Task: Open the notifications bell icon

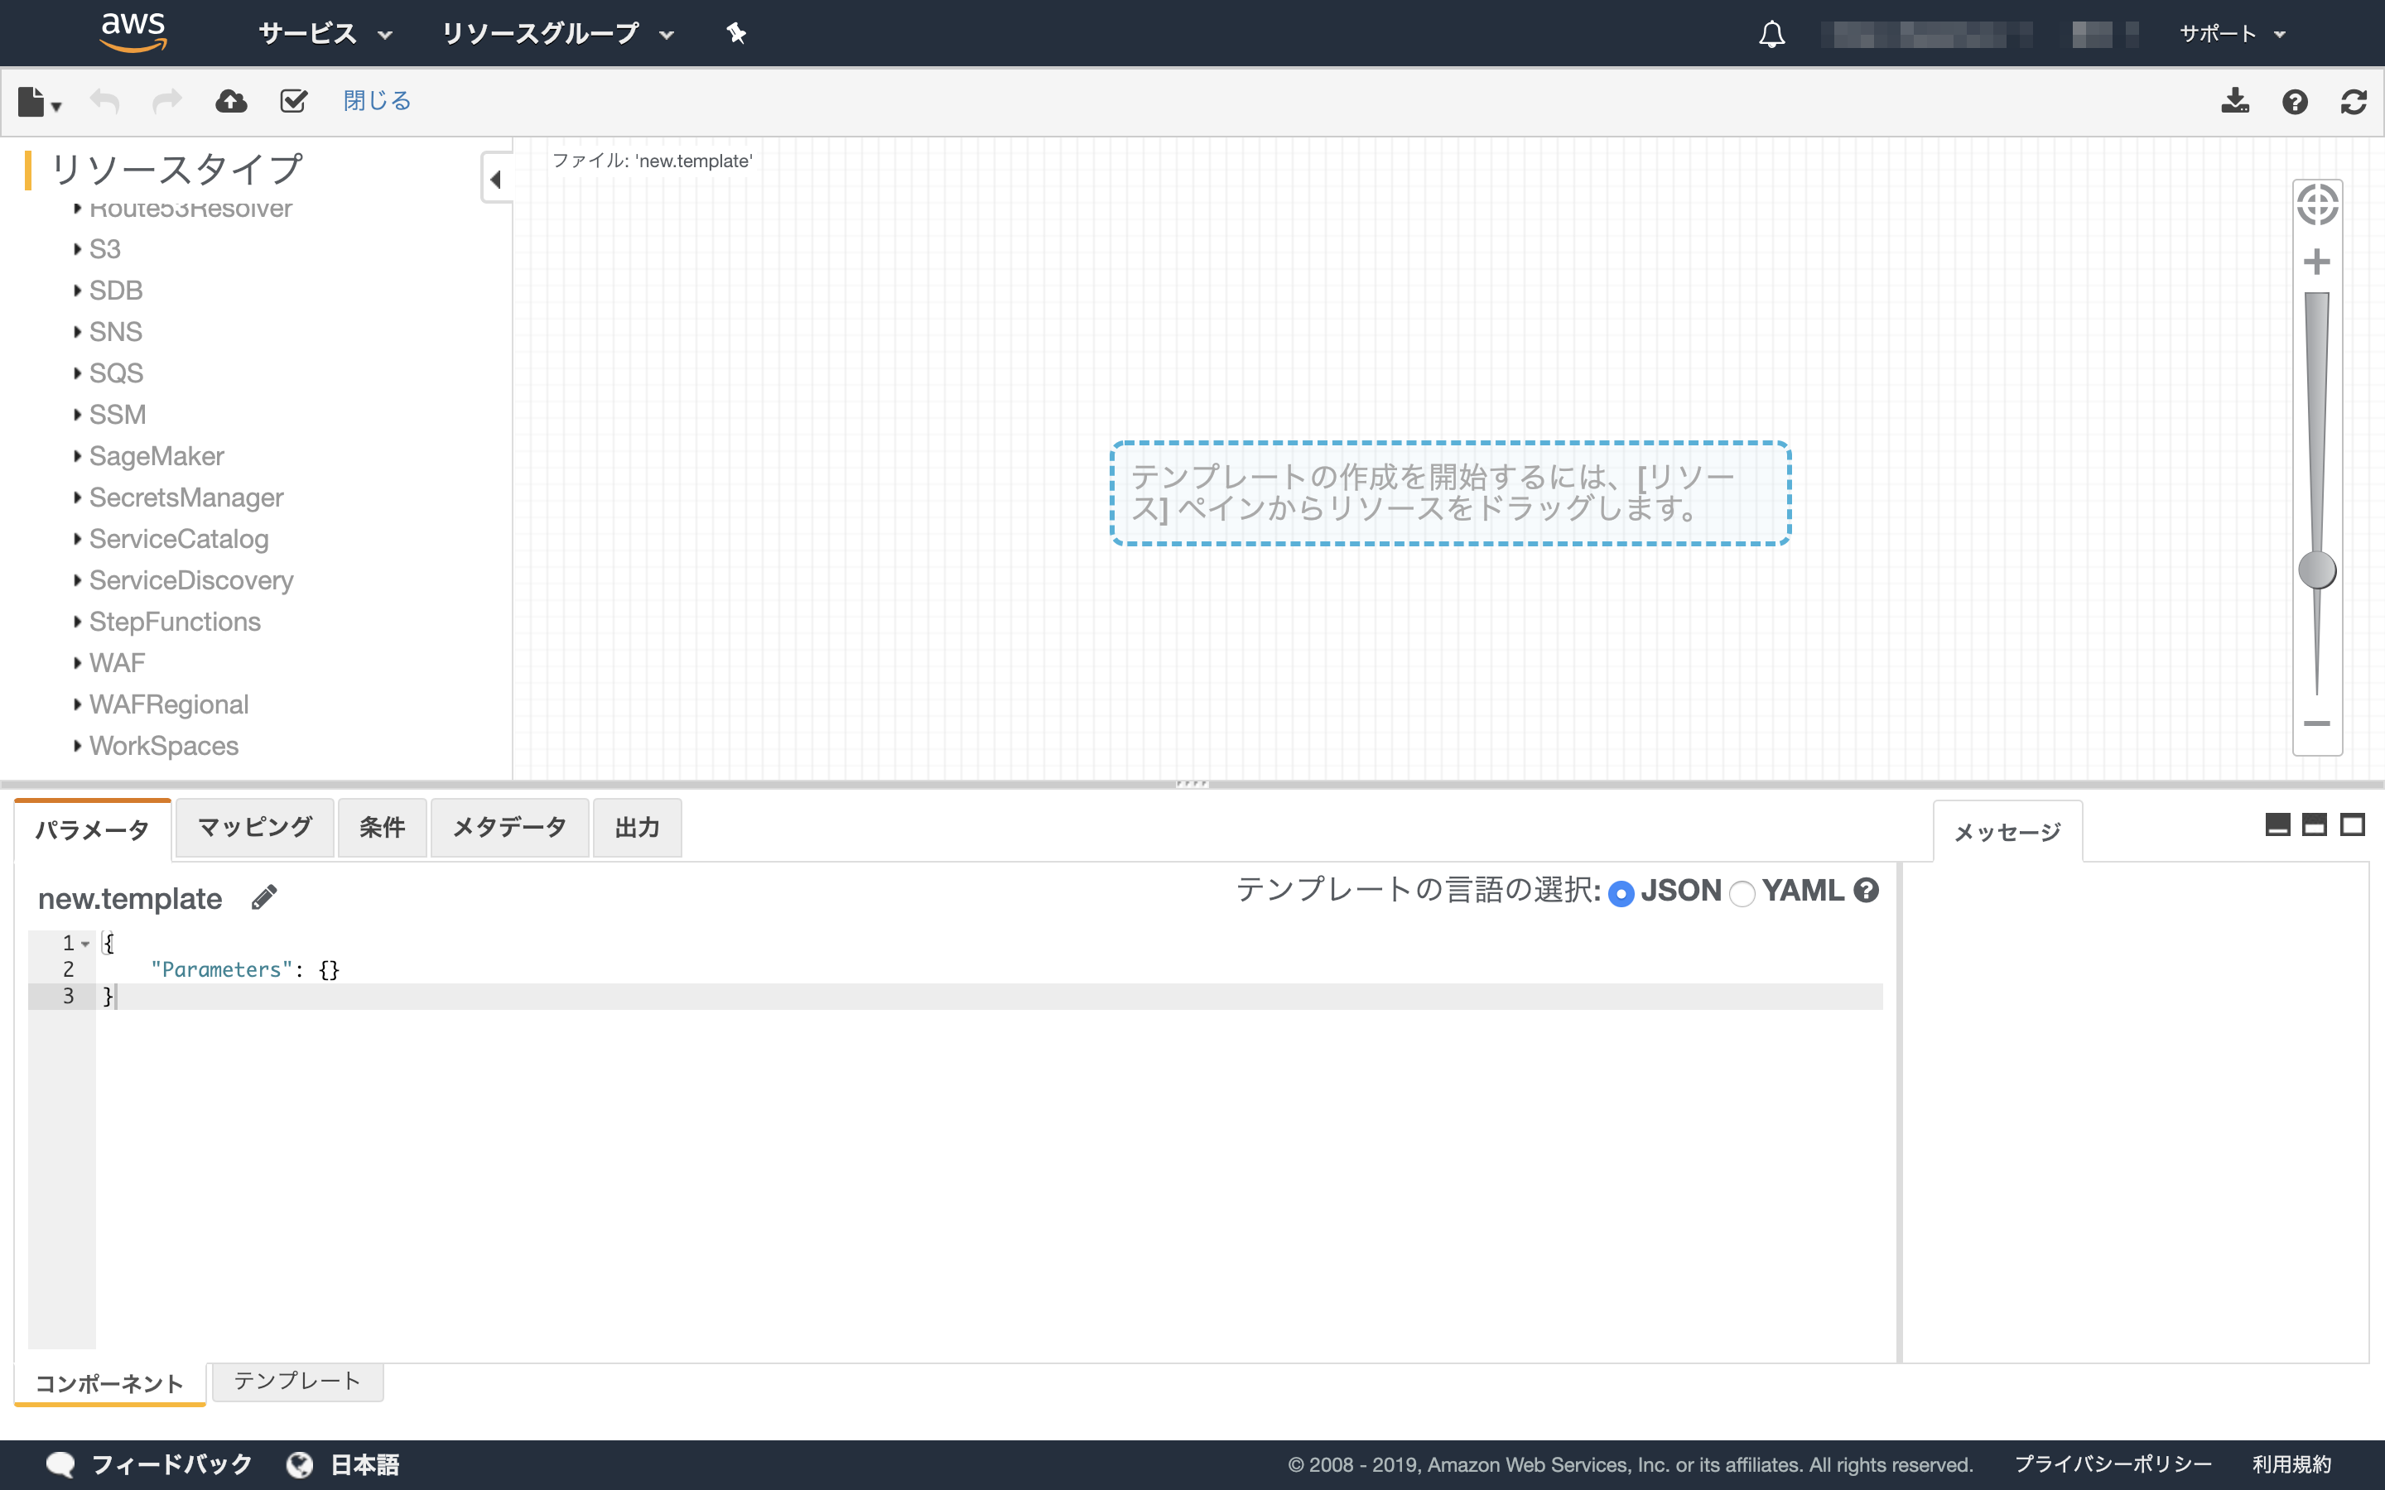Action: 1771,35
